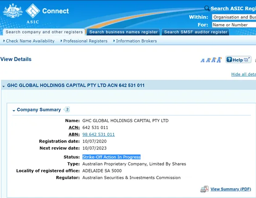Click the Australian coat of arms emblem
256x198 pixels.
tap(13, 11)
